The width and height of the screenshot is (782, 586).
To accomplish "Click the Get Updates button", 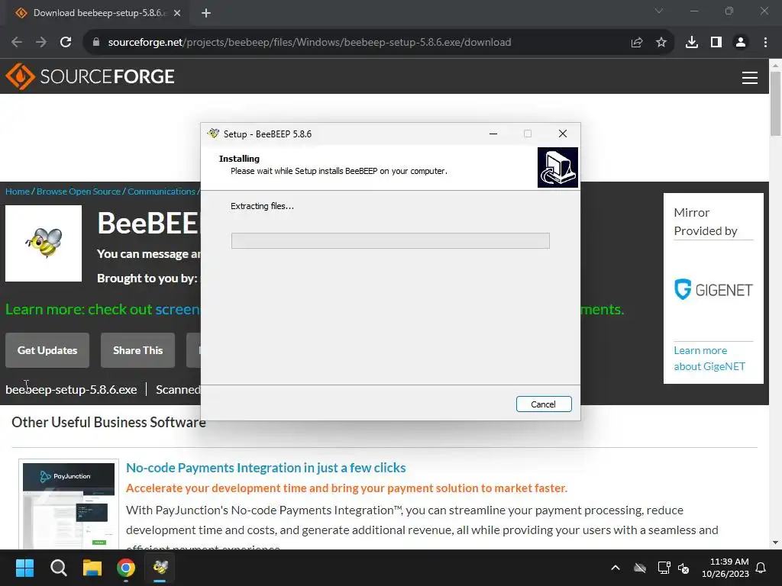I will point(47,350).
